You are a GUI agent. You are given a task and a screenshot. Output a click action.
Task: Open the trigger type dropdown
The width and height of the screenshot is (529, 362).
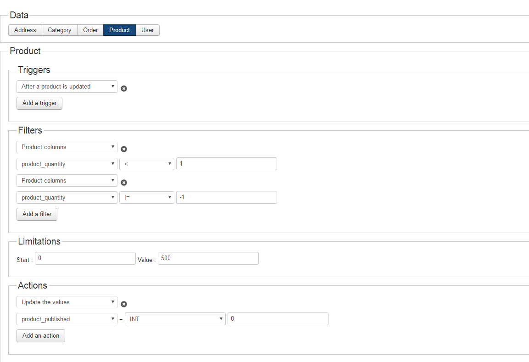pos(67,87)
